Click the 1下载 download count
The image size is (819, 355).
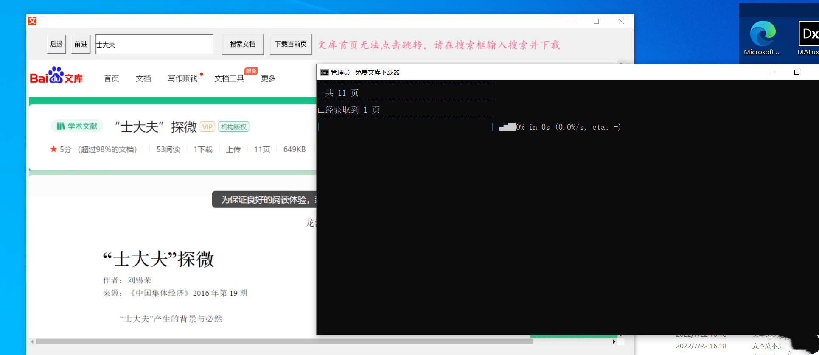[x=203, y=149]
